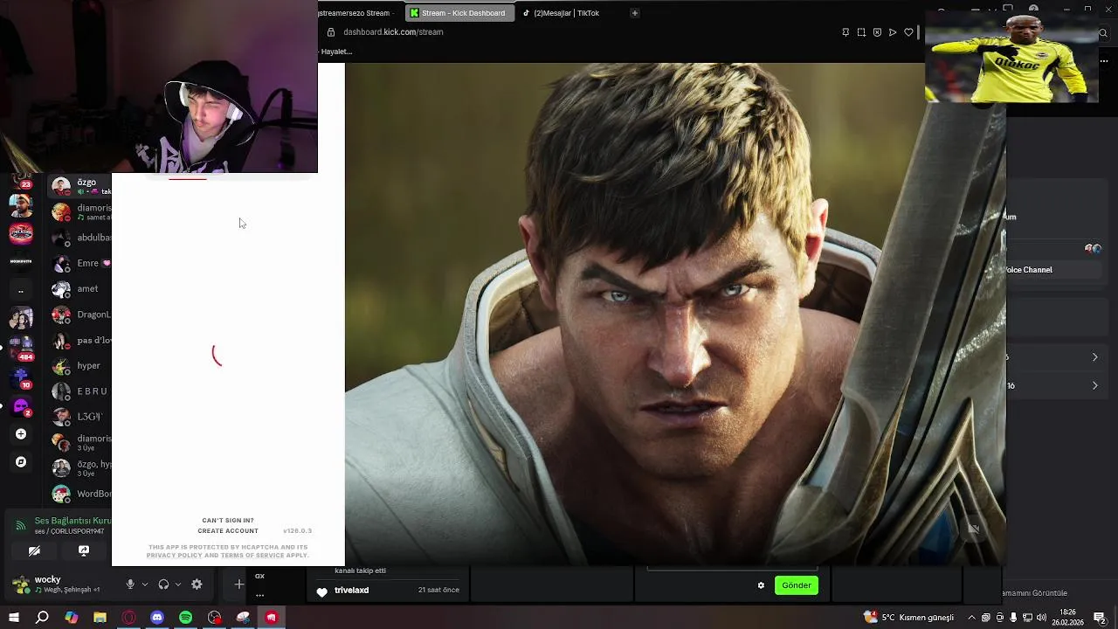Click the CAN'T SIGN IN? link
This screenshot has width=1118, height=629.
coord(228,521)
